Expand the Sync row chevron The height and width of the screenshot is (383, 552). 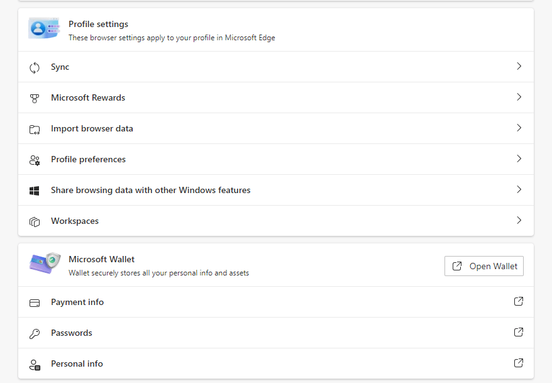(519, 66)
